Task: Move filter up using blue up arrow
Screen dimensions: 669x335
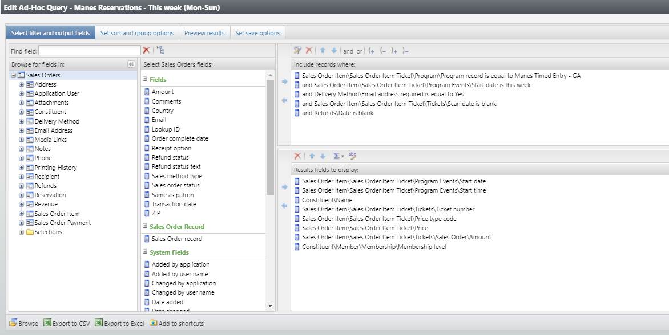Action: [323, 51]
